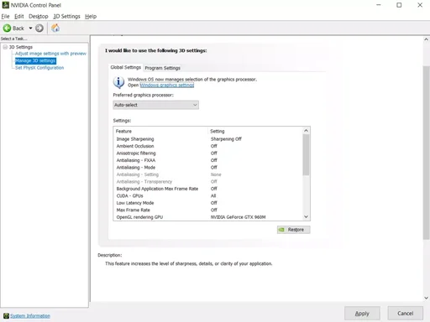The width and height of the screenshot is (430, 322).
Task: Click the Cancel button
Action: [x=406, y=314]
